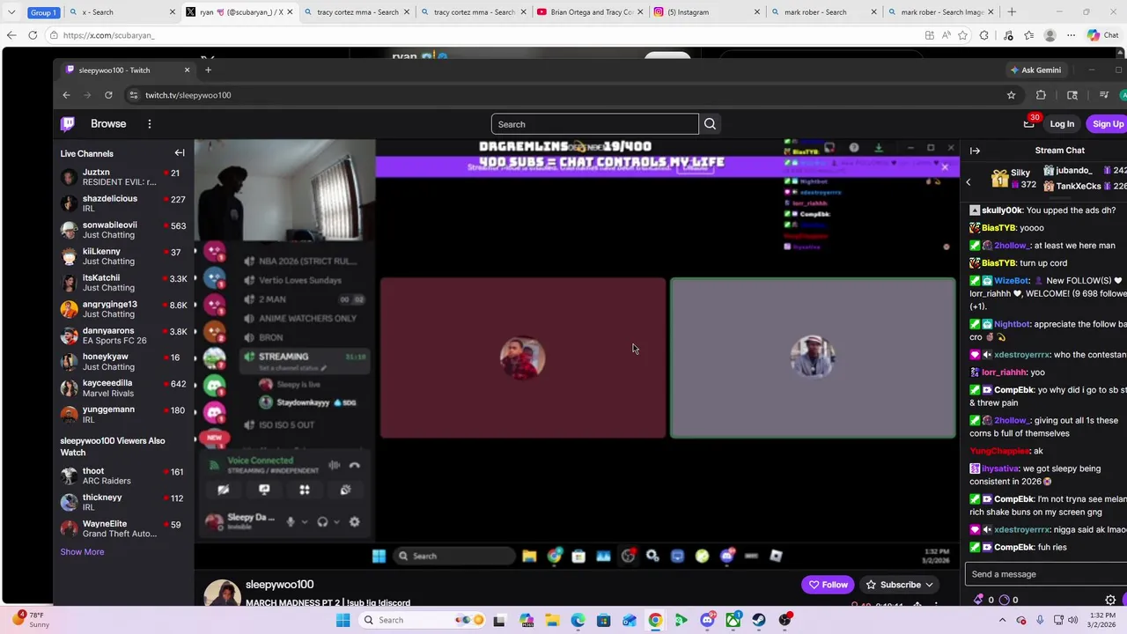Switch to mark rober - Search Images tab
The image size is (1127, 634).
click(941, 12)
